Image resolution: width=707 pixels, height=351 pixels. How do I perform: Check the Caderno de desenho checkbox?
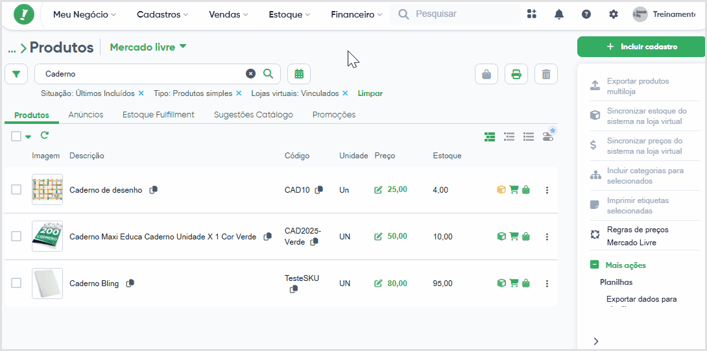(x=16, y=189)
